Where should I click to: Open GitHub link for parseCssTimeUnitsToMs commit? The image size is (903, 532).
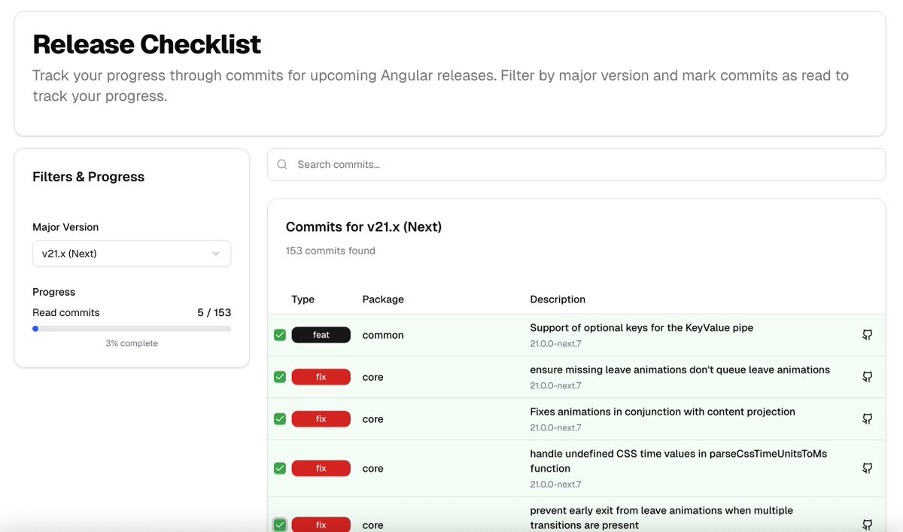click(867, 468)
